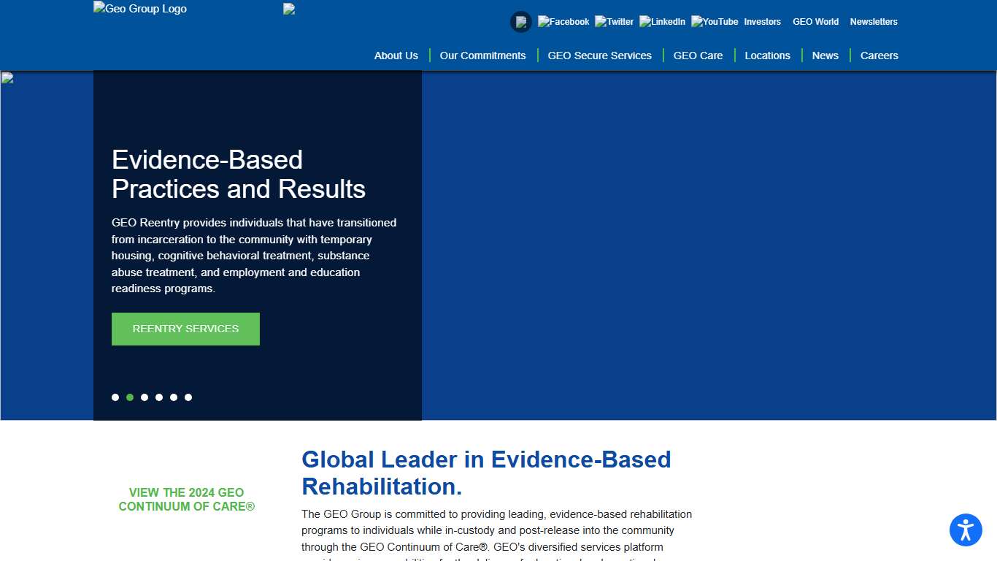Click the REENTRY SERVICES button

(x=185, y=329)
